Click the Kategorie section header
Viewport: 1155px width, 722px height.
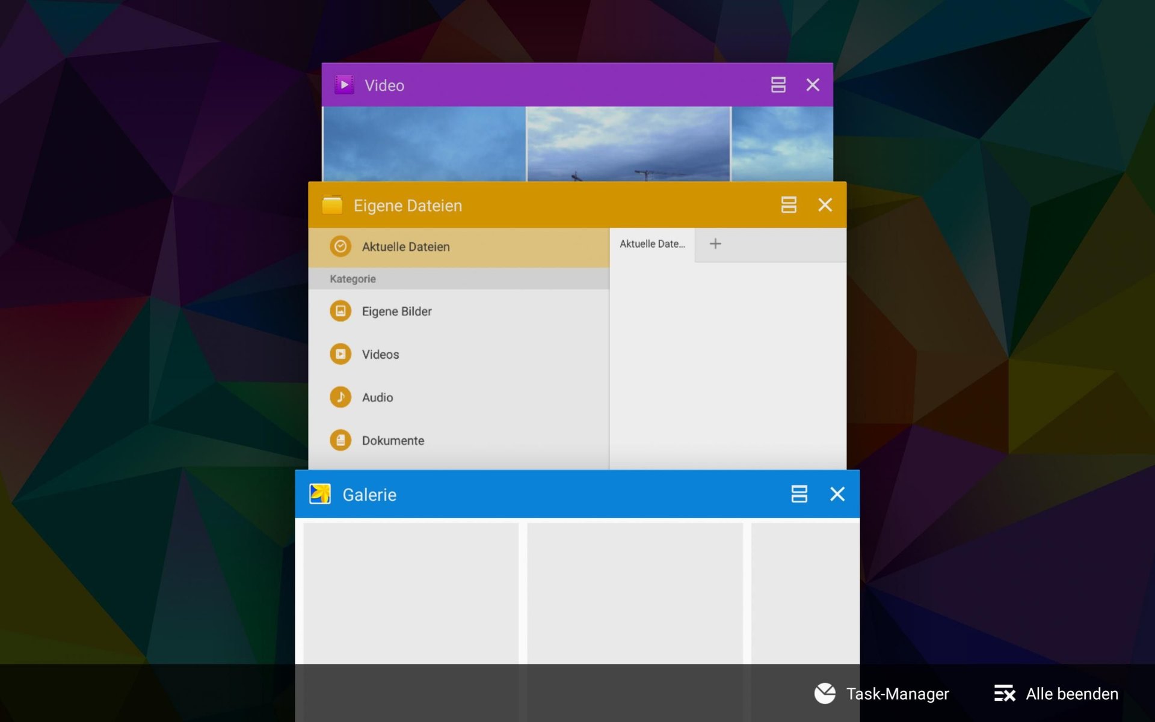[x=458, y=279]
